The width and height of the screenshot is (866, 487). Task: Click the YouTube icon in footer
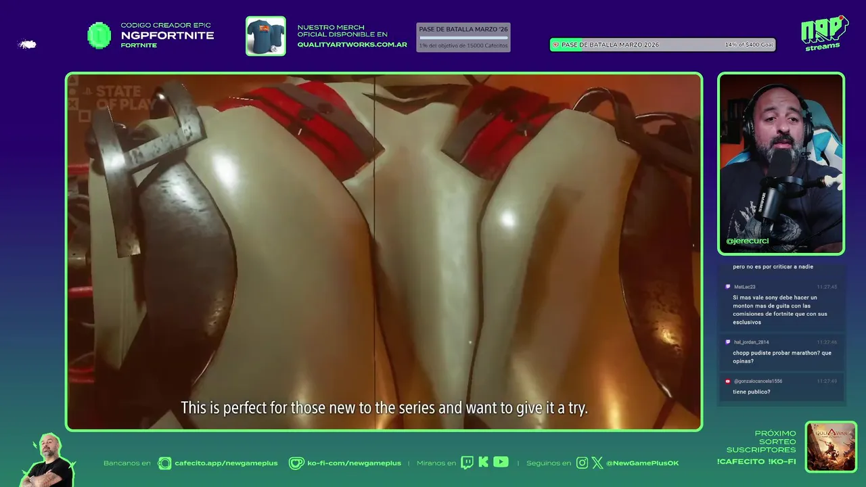tap(501, 462)
